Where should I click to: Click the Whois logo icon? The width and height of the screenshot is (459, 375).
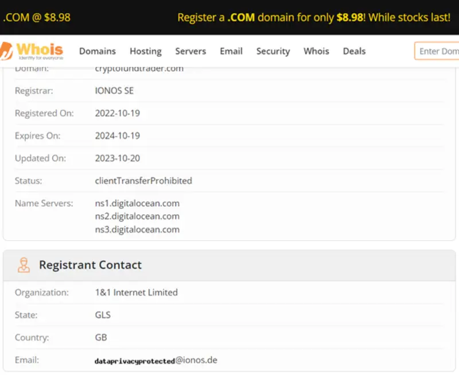32,51
